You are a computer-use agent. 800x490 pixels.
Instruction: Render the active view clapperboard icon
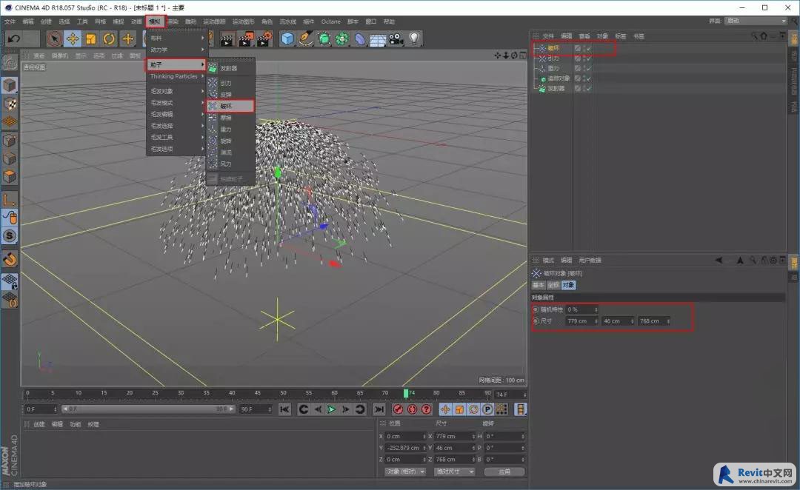pyautogui.click(x=227, y=39)
